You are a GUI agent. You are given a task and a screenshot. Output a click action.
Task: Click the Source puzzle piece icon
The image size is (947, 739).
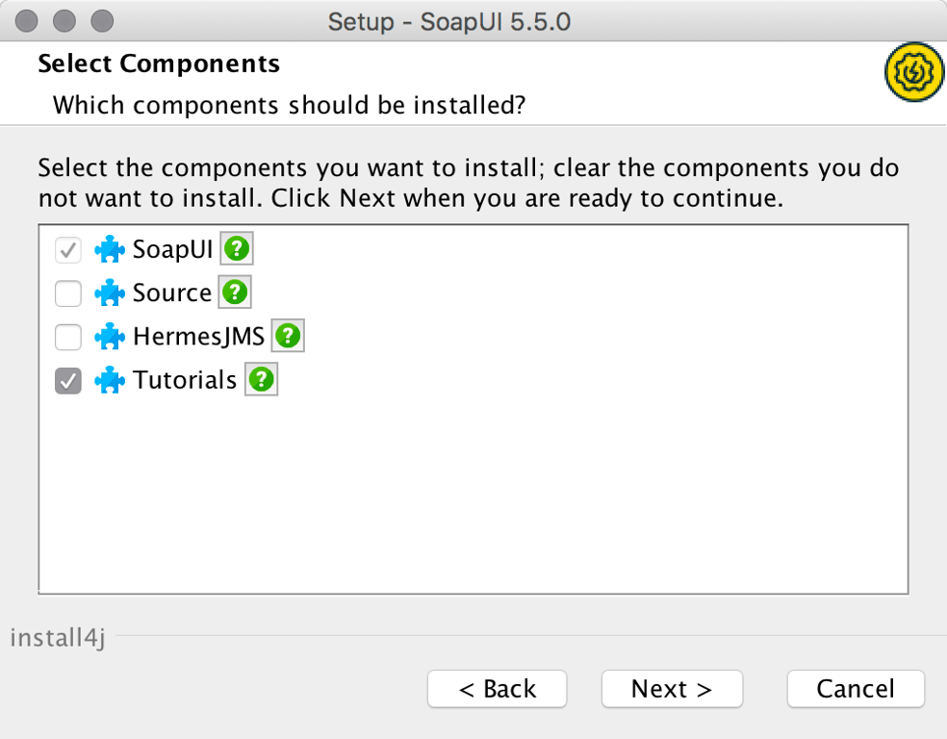pyautogui.click(x=110, y=293)
